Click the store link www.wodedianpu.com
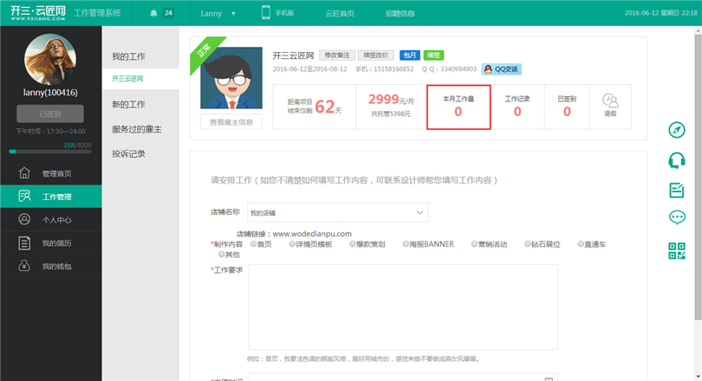Screen dimensions: 702x381 312,234
